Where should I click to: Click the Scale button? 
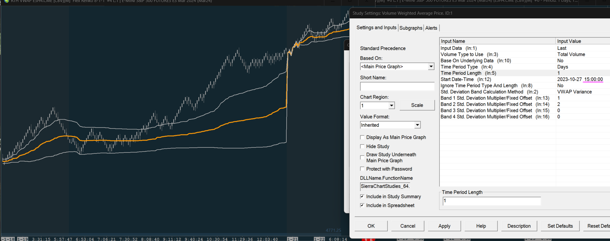[x=417, y=105]
